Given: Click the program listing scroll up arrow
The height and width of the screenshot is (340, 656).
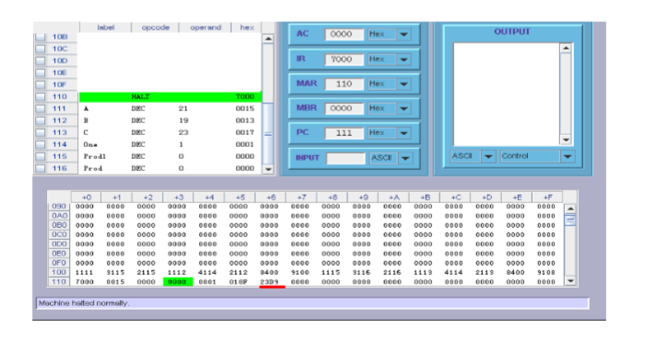Looking at the screenshot, I should [x=268, y=39].
